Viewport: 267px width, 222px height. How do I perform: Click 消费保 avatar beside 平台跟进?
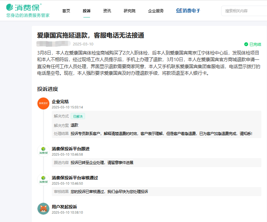(43, 151)
